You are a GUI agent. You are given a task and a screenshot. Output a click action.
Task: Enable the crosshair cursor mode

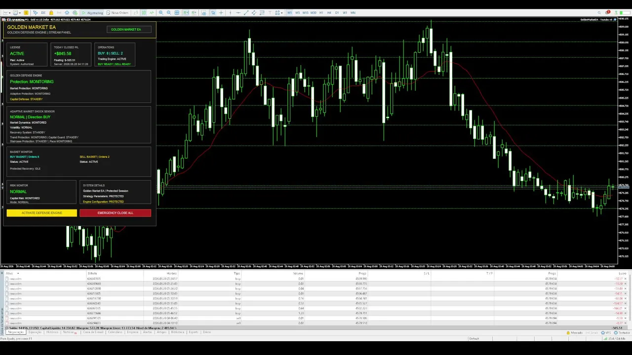click(221, 12)
